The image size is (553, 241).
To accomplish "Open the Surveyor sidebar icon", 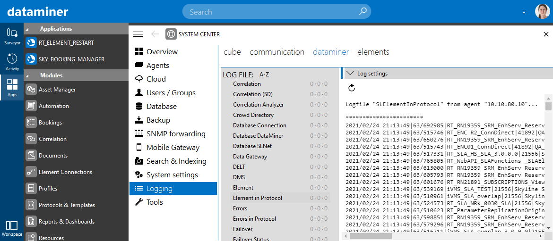I will point(12,36).
